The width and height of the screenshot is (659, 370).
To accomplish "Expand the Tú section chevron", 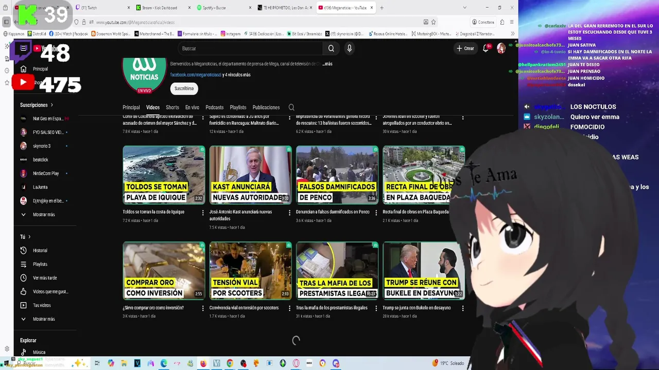I will click(29, 237).
